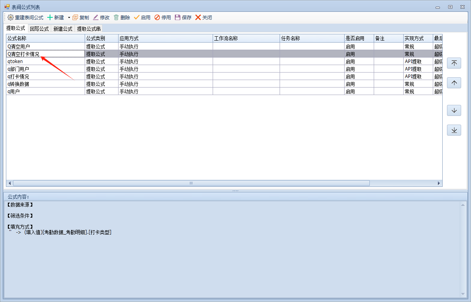Switch to the 回写公式 tab

tap(39, 29)
